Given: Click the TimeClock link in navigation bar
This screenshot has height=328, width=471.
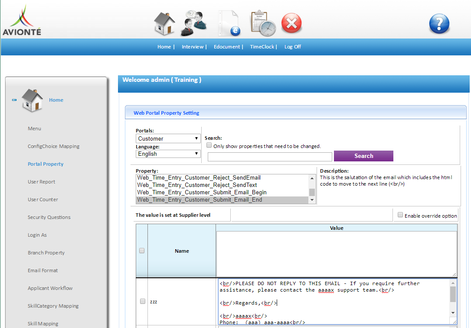Looking at the screenshot, I should (x=262, y=47).
